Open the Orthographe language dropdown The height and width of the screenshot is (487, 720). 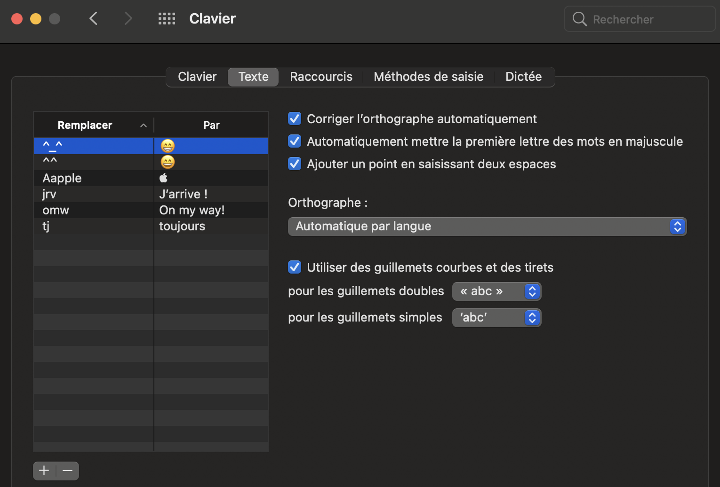[x=487, y=227]
